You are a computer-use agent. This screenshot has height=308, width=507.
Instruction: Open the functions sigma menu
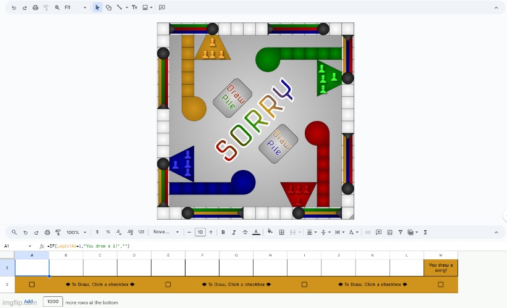pyautogui.click(x=425, y=232)
